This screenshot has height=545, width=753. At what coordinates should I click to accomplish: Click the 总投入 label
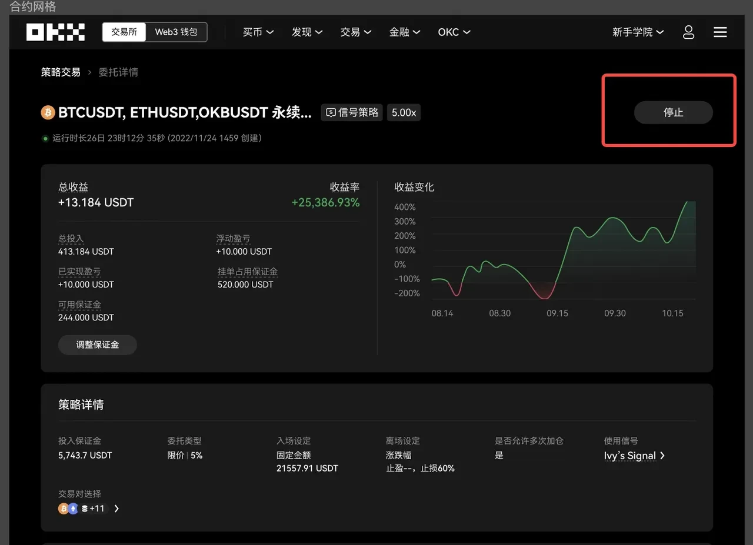point(71,239)
